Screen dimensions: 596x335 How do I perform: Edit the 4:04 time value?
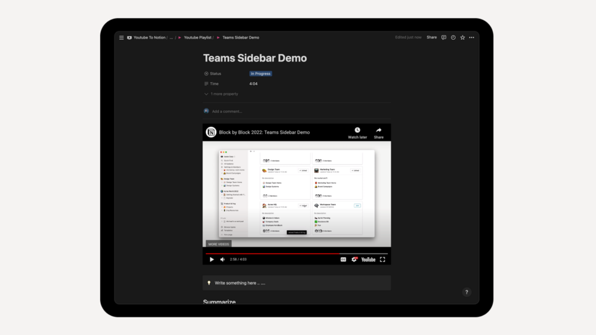pos(254,84)
